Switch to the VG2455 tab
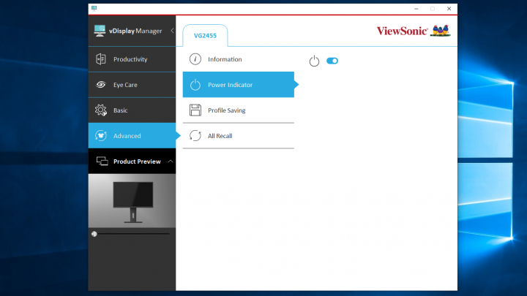 [205, 36]
